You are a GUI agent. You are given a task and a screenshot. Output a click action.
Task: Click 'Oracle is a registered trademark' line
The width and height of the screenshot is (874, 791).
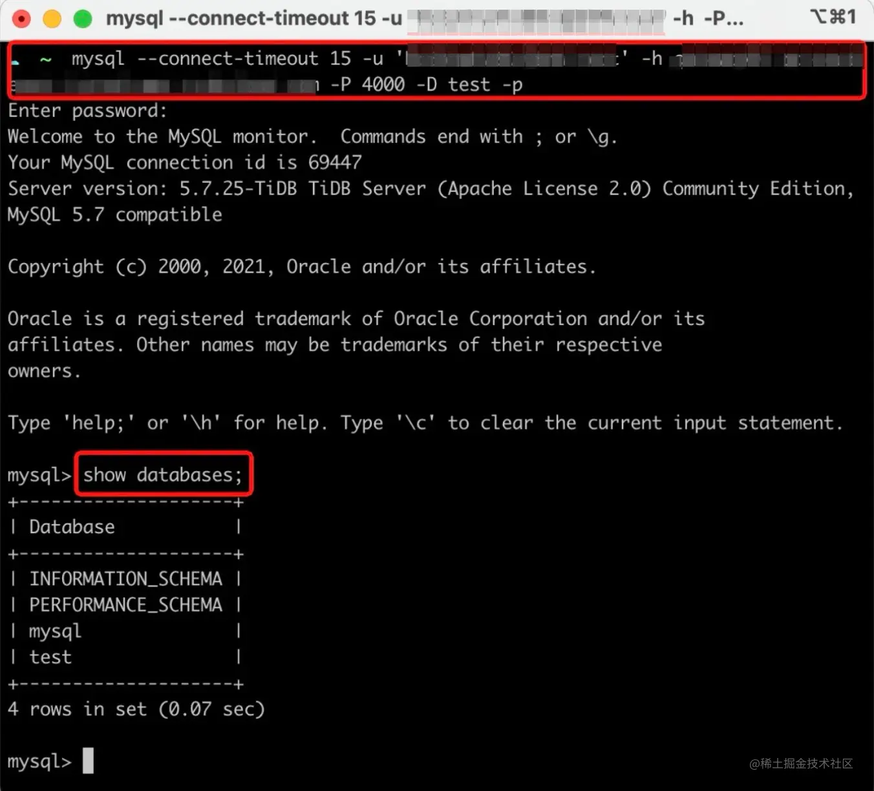[x=356, y=319]
